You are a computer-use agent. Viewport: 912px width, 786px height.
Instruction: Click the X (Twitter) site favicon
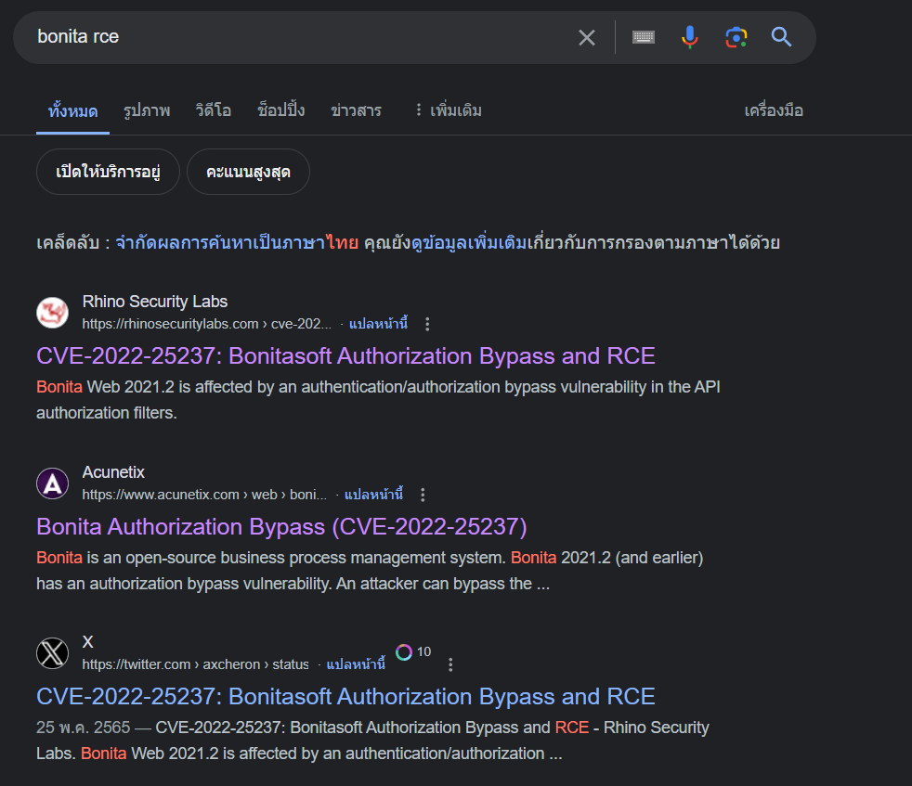53,653
